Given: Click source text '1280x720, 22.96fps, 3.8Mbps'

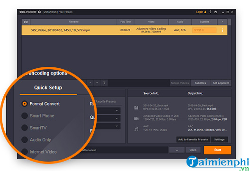Looking at the screenshot, I should pos(160,119).
